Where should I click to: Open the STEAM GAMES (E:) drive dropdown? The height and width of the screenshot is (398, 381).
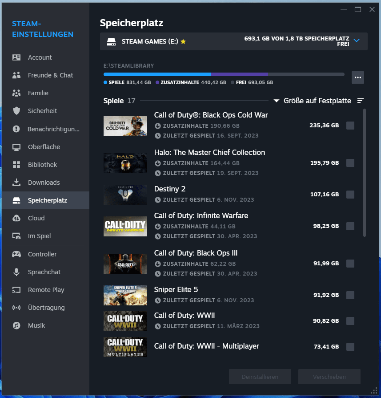pyautogui.click(x=234, y=41)
